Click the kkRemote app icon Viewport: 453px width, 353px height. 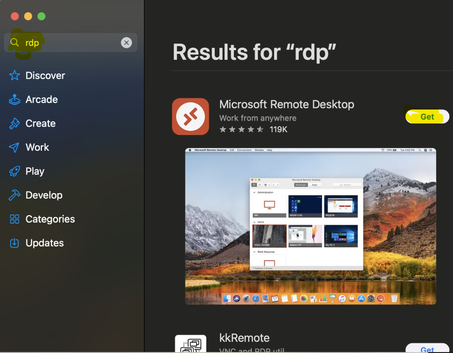190,344
